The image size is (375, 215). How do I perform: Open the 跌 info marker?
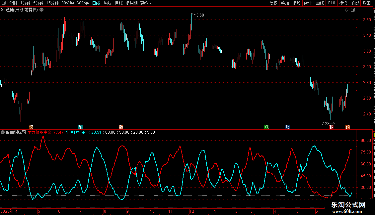click(x=266, y=127)
